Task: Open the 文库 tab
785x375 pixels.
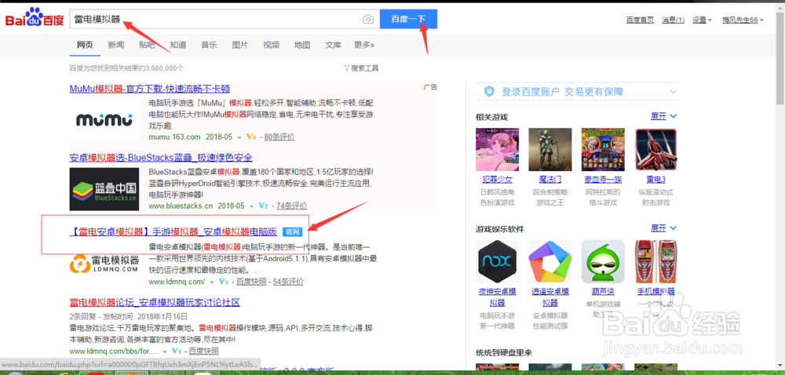Action: [x=333, y=45]
